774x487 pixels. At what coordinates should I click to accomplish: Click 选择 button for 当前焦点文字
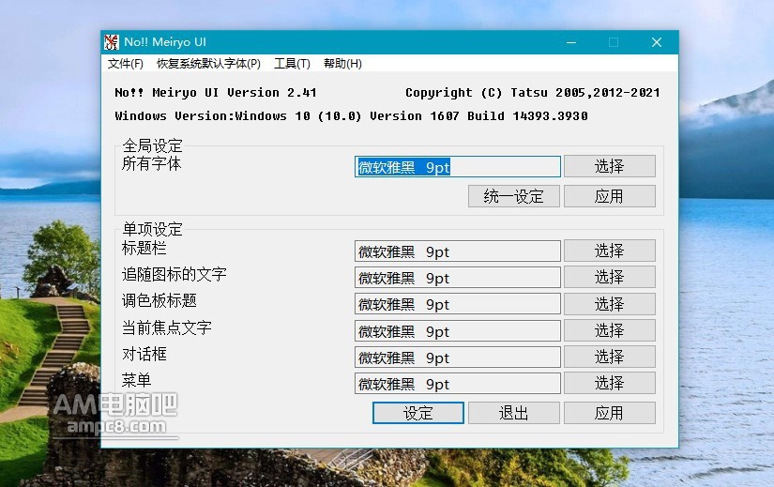pos(610,330)
